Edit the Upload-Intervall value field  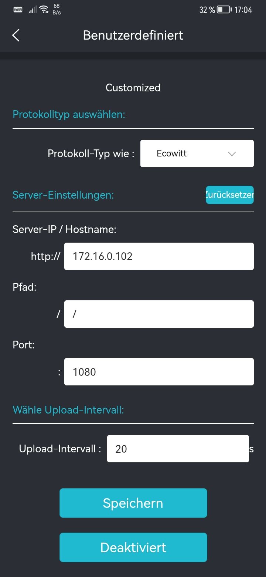tap(178, 449)
